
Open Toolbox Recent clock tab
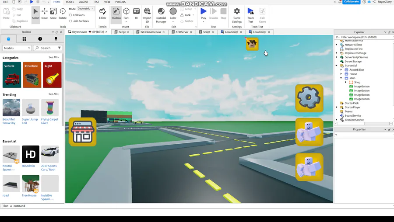40,39
